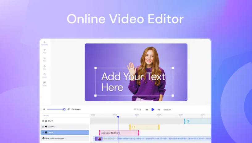Click the current time 00:10:29
Viewport: 252px width, 143px height.
tap(137, 109)
